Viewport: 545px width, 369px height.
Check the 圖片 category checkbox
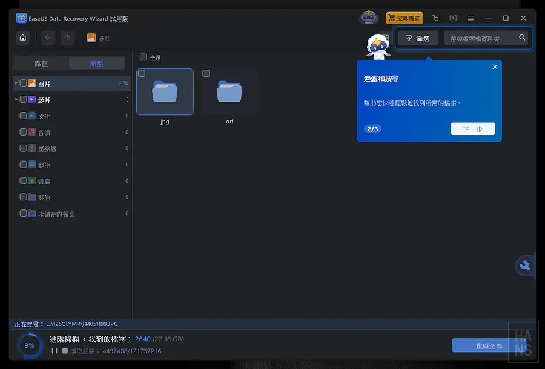click(23, 83)
